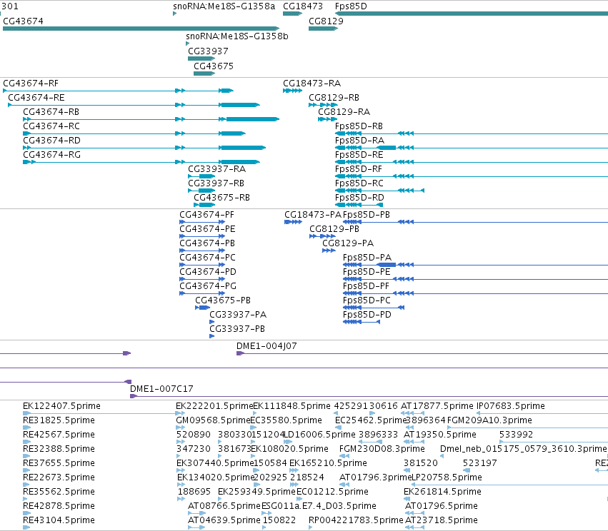Select EST EK261814.5prime
Viewport: 608px width, 531px height.
click(x=442, y=492)
